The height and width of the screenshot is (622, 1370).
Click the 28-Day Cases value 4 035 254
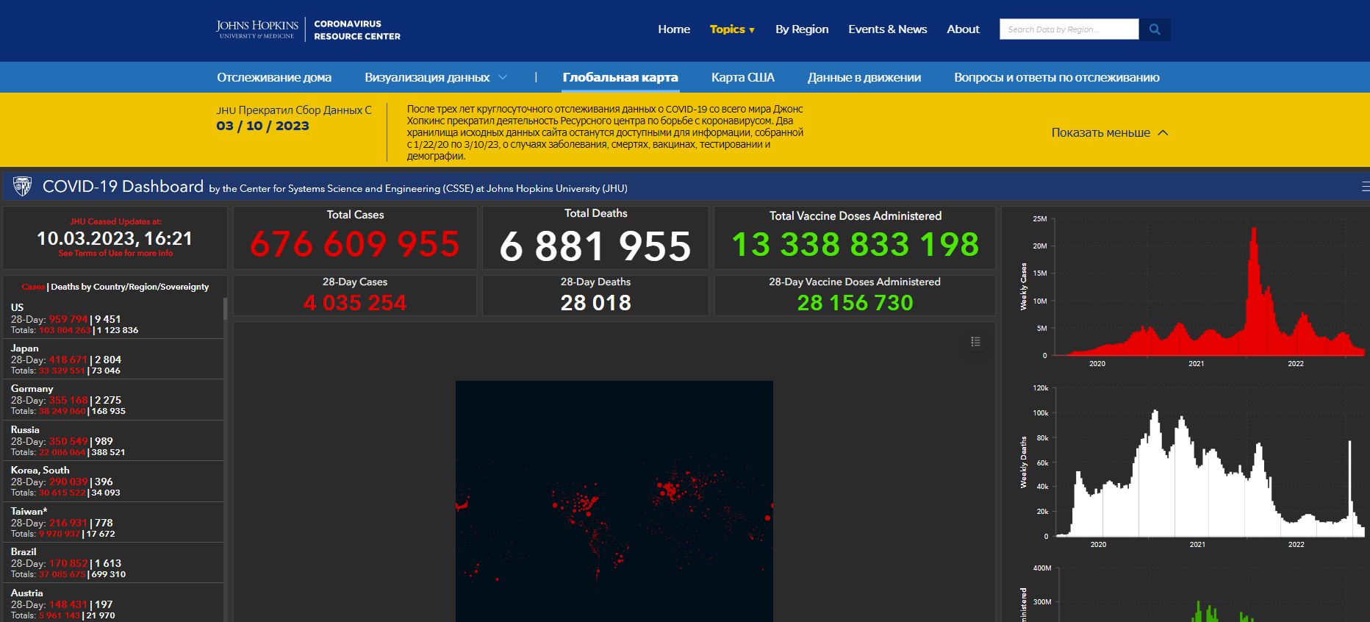(355, 303)
